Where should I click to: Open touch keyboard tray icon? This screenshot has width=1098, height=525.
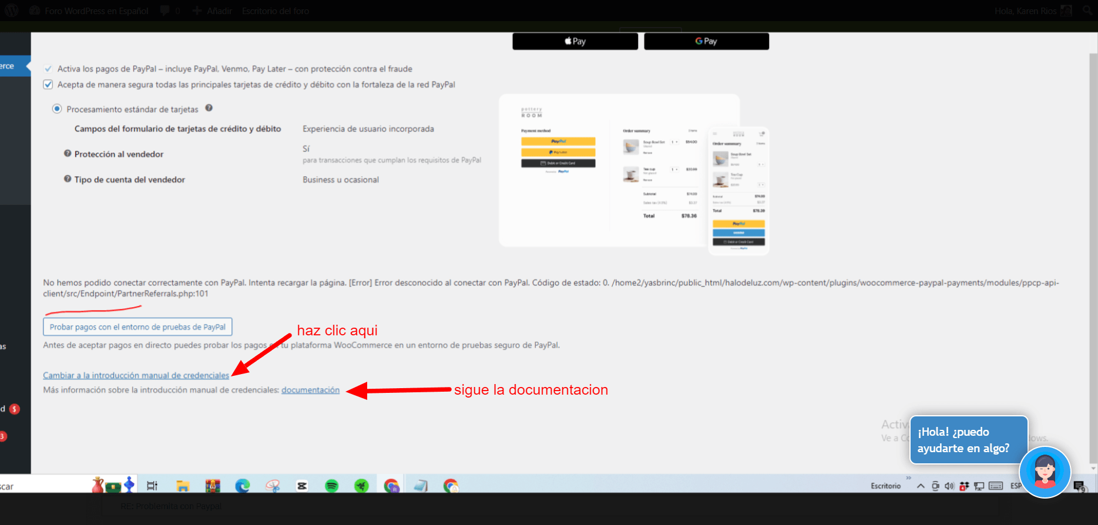click(x=996, y=486)
